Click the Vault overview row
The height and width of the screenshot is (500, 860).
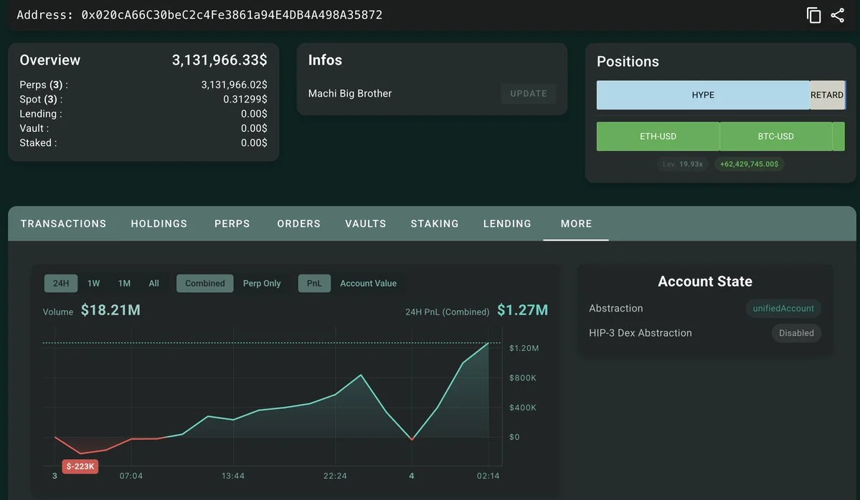click(x=143, y=128)
